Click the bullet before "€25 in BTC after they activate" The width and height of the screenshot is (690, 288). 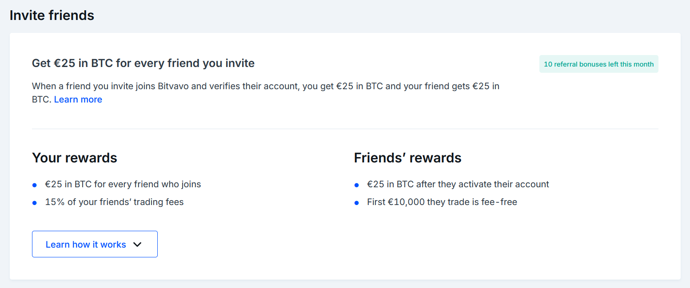click(x=356, y=185)
